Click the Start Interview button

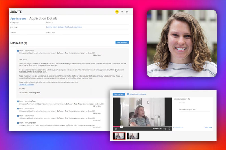click(x=119, y=94)
